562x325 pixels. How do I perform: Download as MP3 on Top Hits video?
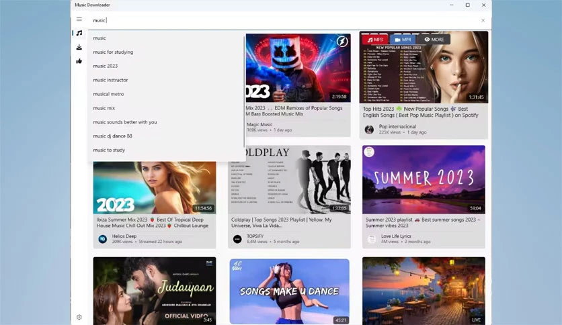375,40
